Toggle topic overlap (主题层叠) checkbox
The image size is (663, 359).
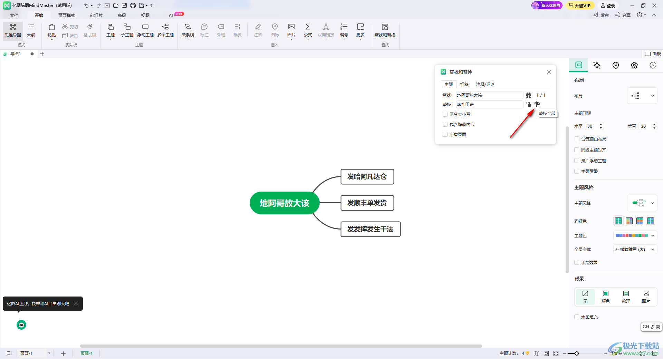tap(577, 171)
